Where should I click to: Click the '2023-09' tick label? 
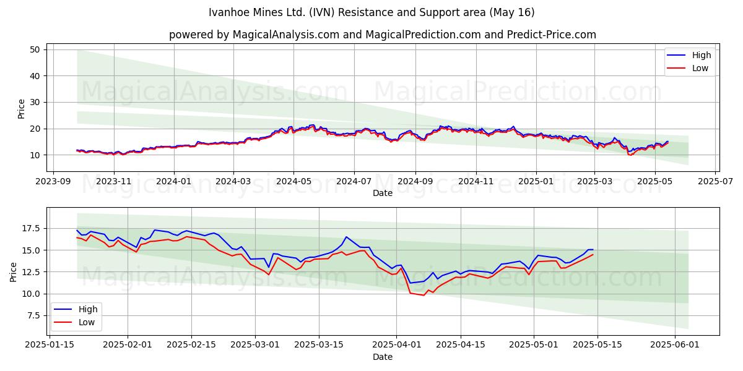(x=53, y=181)
